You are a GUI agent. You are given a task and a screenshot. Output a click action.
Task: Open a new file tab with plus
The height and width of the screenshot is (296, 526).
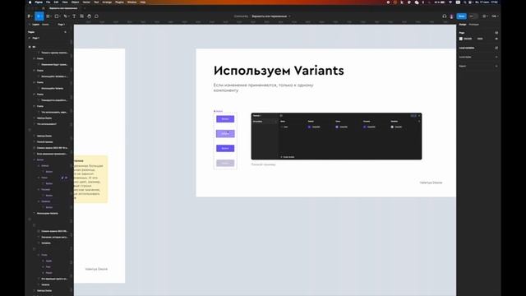[85, 8]
